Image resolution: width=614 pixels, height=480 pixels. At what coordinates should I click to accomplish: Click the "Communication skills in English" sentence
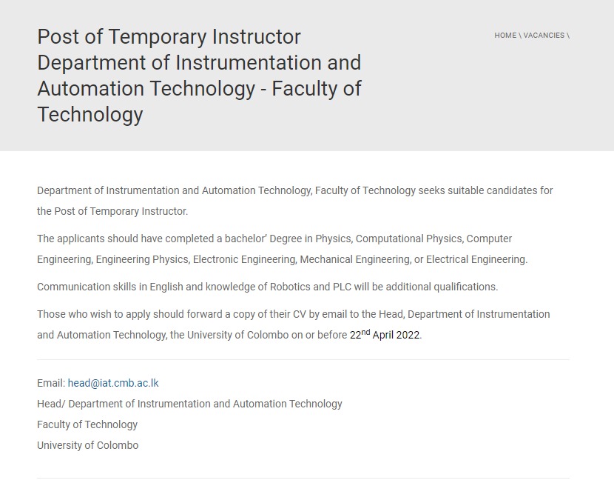(111, 287)
